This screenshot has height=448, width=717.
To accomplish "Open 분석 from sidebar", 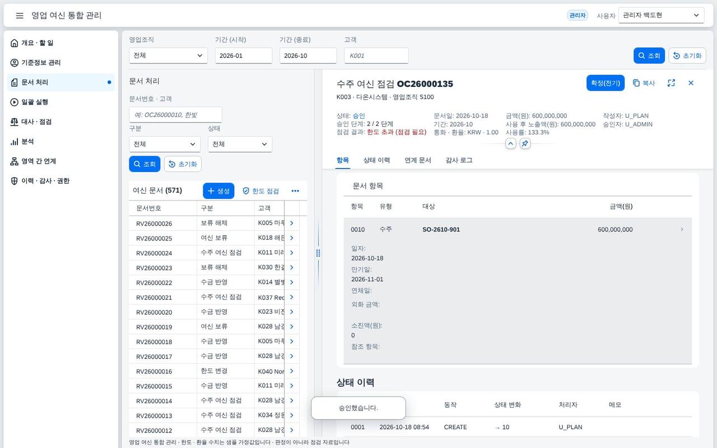I will click(60, 142).
